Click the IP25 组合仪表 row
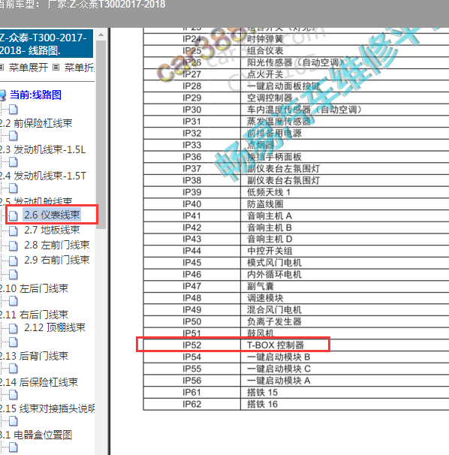 [x=296, y=51]
